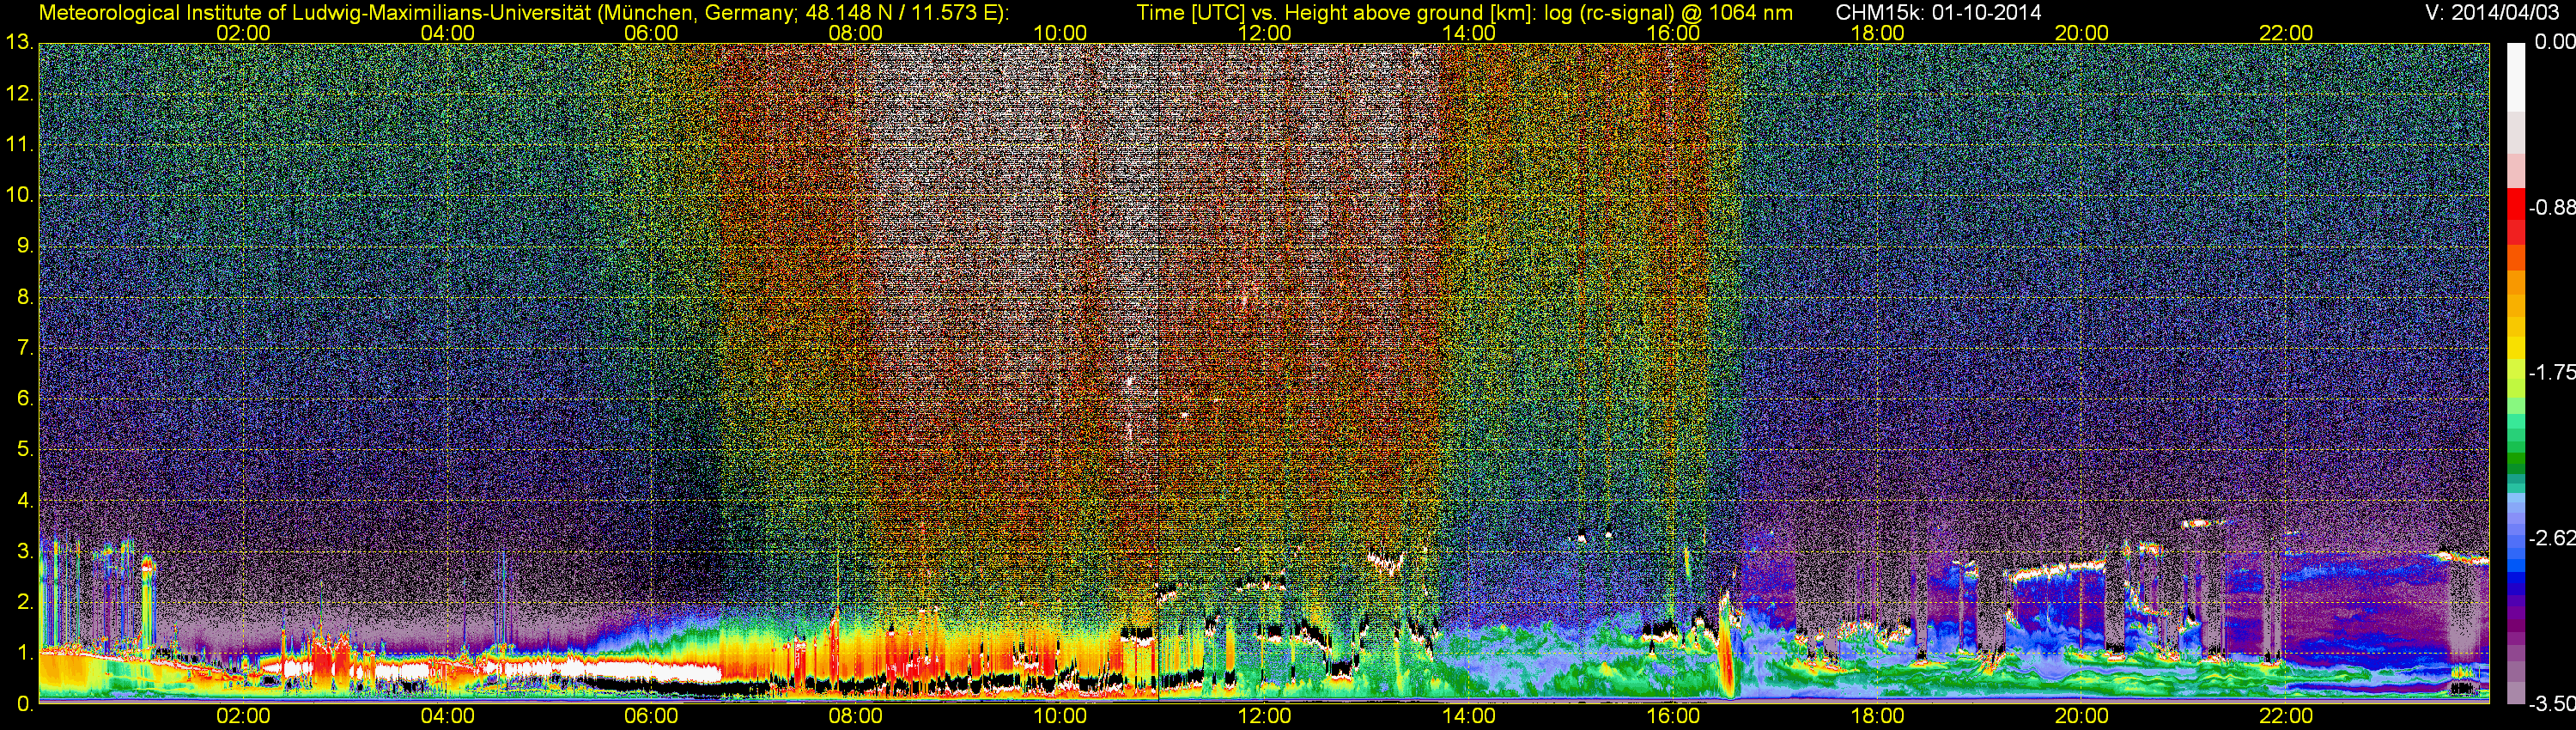Click the 7 km height axis label

(x=24, y=348)
